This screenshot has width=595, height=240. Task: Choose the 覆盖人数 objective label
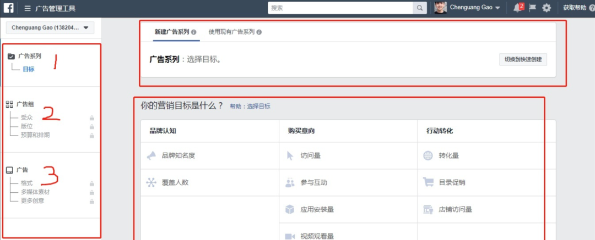pos(175,182)
